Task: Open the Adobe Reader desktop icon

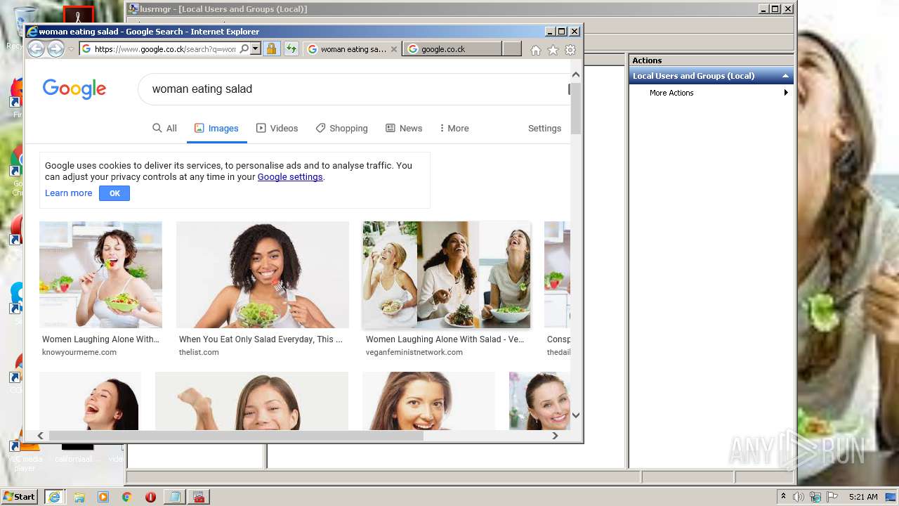Action: (x=78, y=15)
